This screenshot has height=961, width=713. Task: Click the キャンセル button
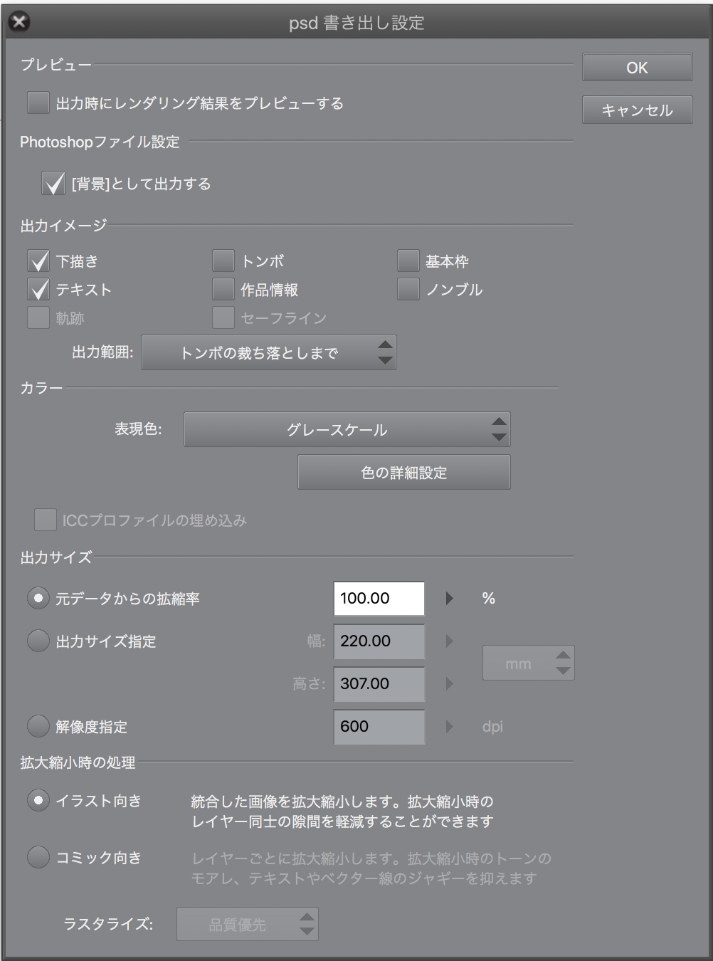click(x=638, y=110)
